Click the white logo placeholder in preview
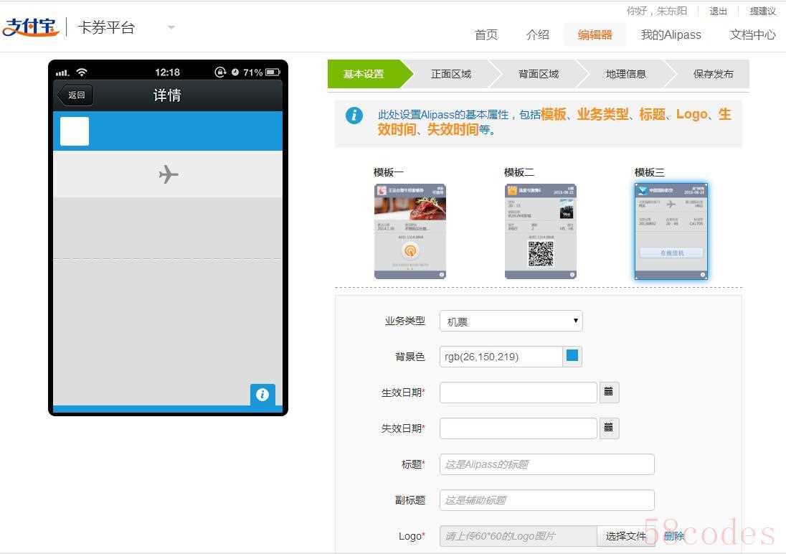 (75, 131)
